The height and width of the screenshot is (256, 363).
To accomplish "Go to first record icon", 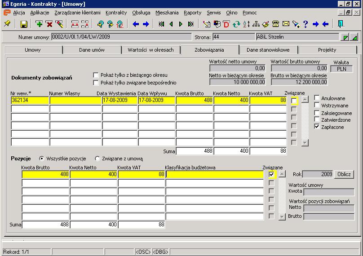I will coord(161,24).
